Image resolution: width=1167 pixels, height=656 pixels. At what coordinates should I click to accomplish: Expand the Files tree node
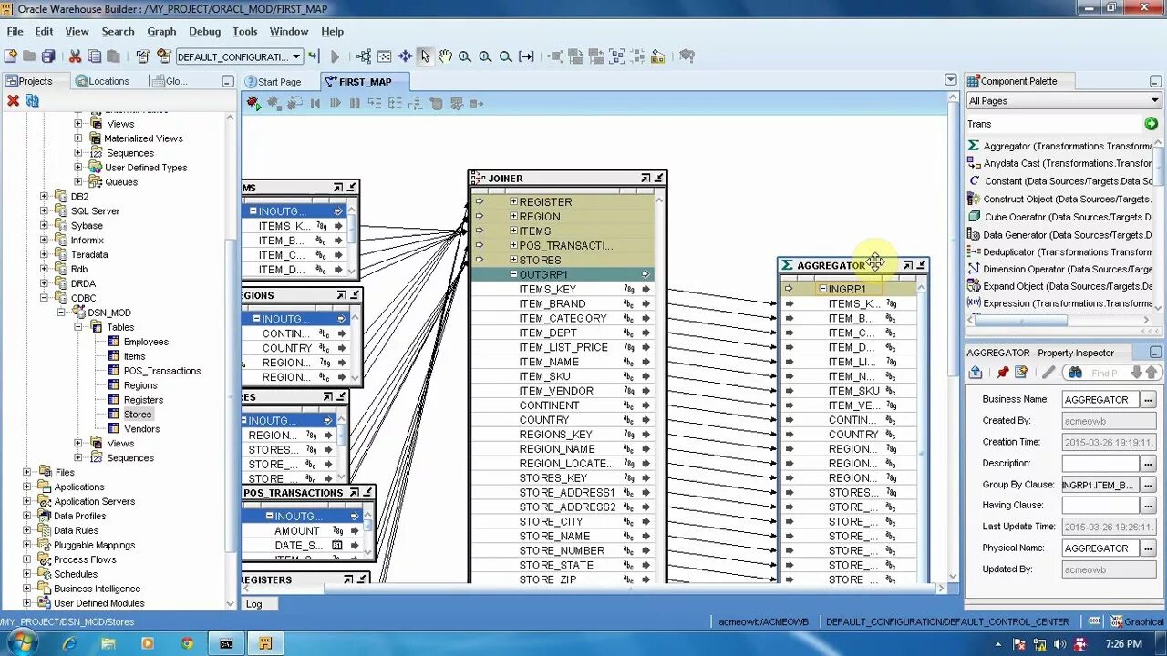point(26,472)
